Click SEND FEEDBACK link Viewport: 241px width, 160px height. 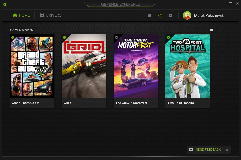point(208,150)
